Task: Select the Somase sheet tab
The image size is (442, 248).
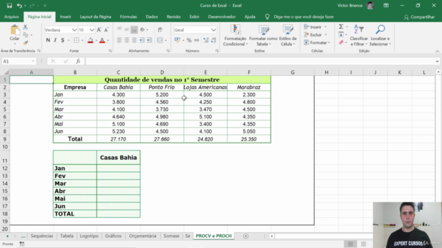Action: point(171,236)
